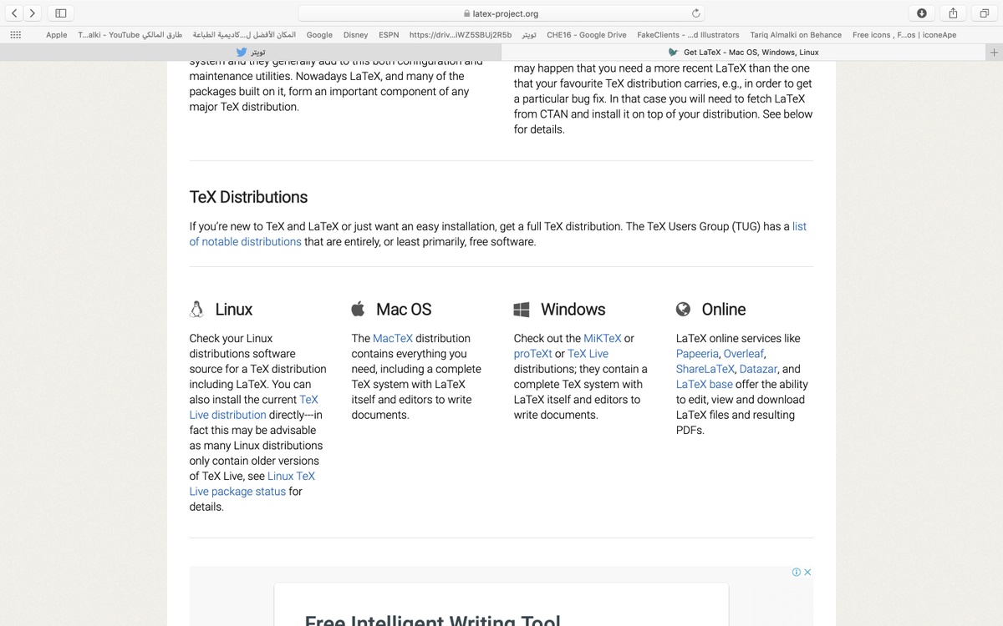Open the Top Sites grid icon
The width and height of the screenshot is (1003, 626).
[x=15, y=35]
